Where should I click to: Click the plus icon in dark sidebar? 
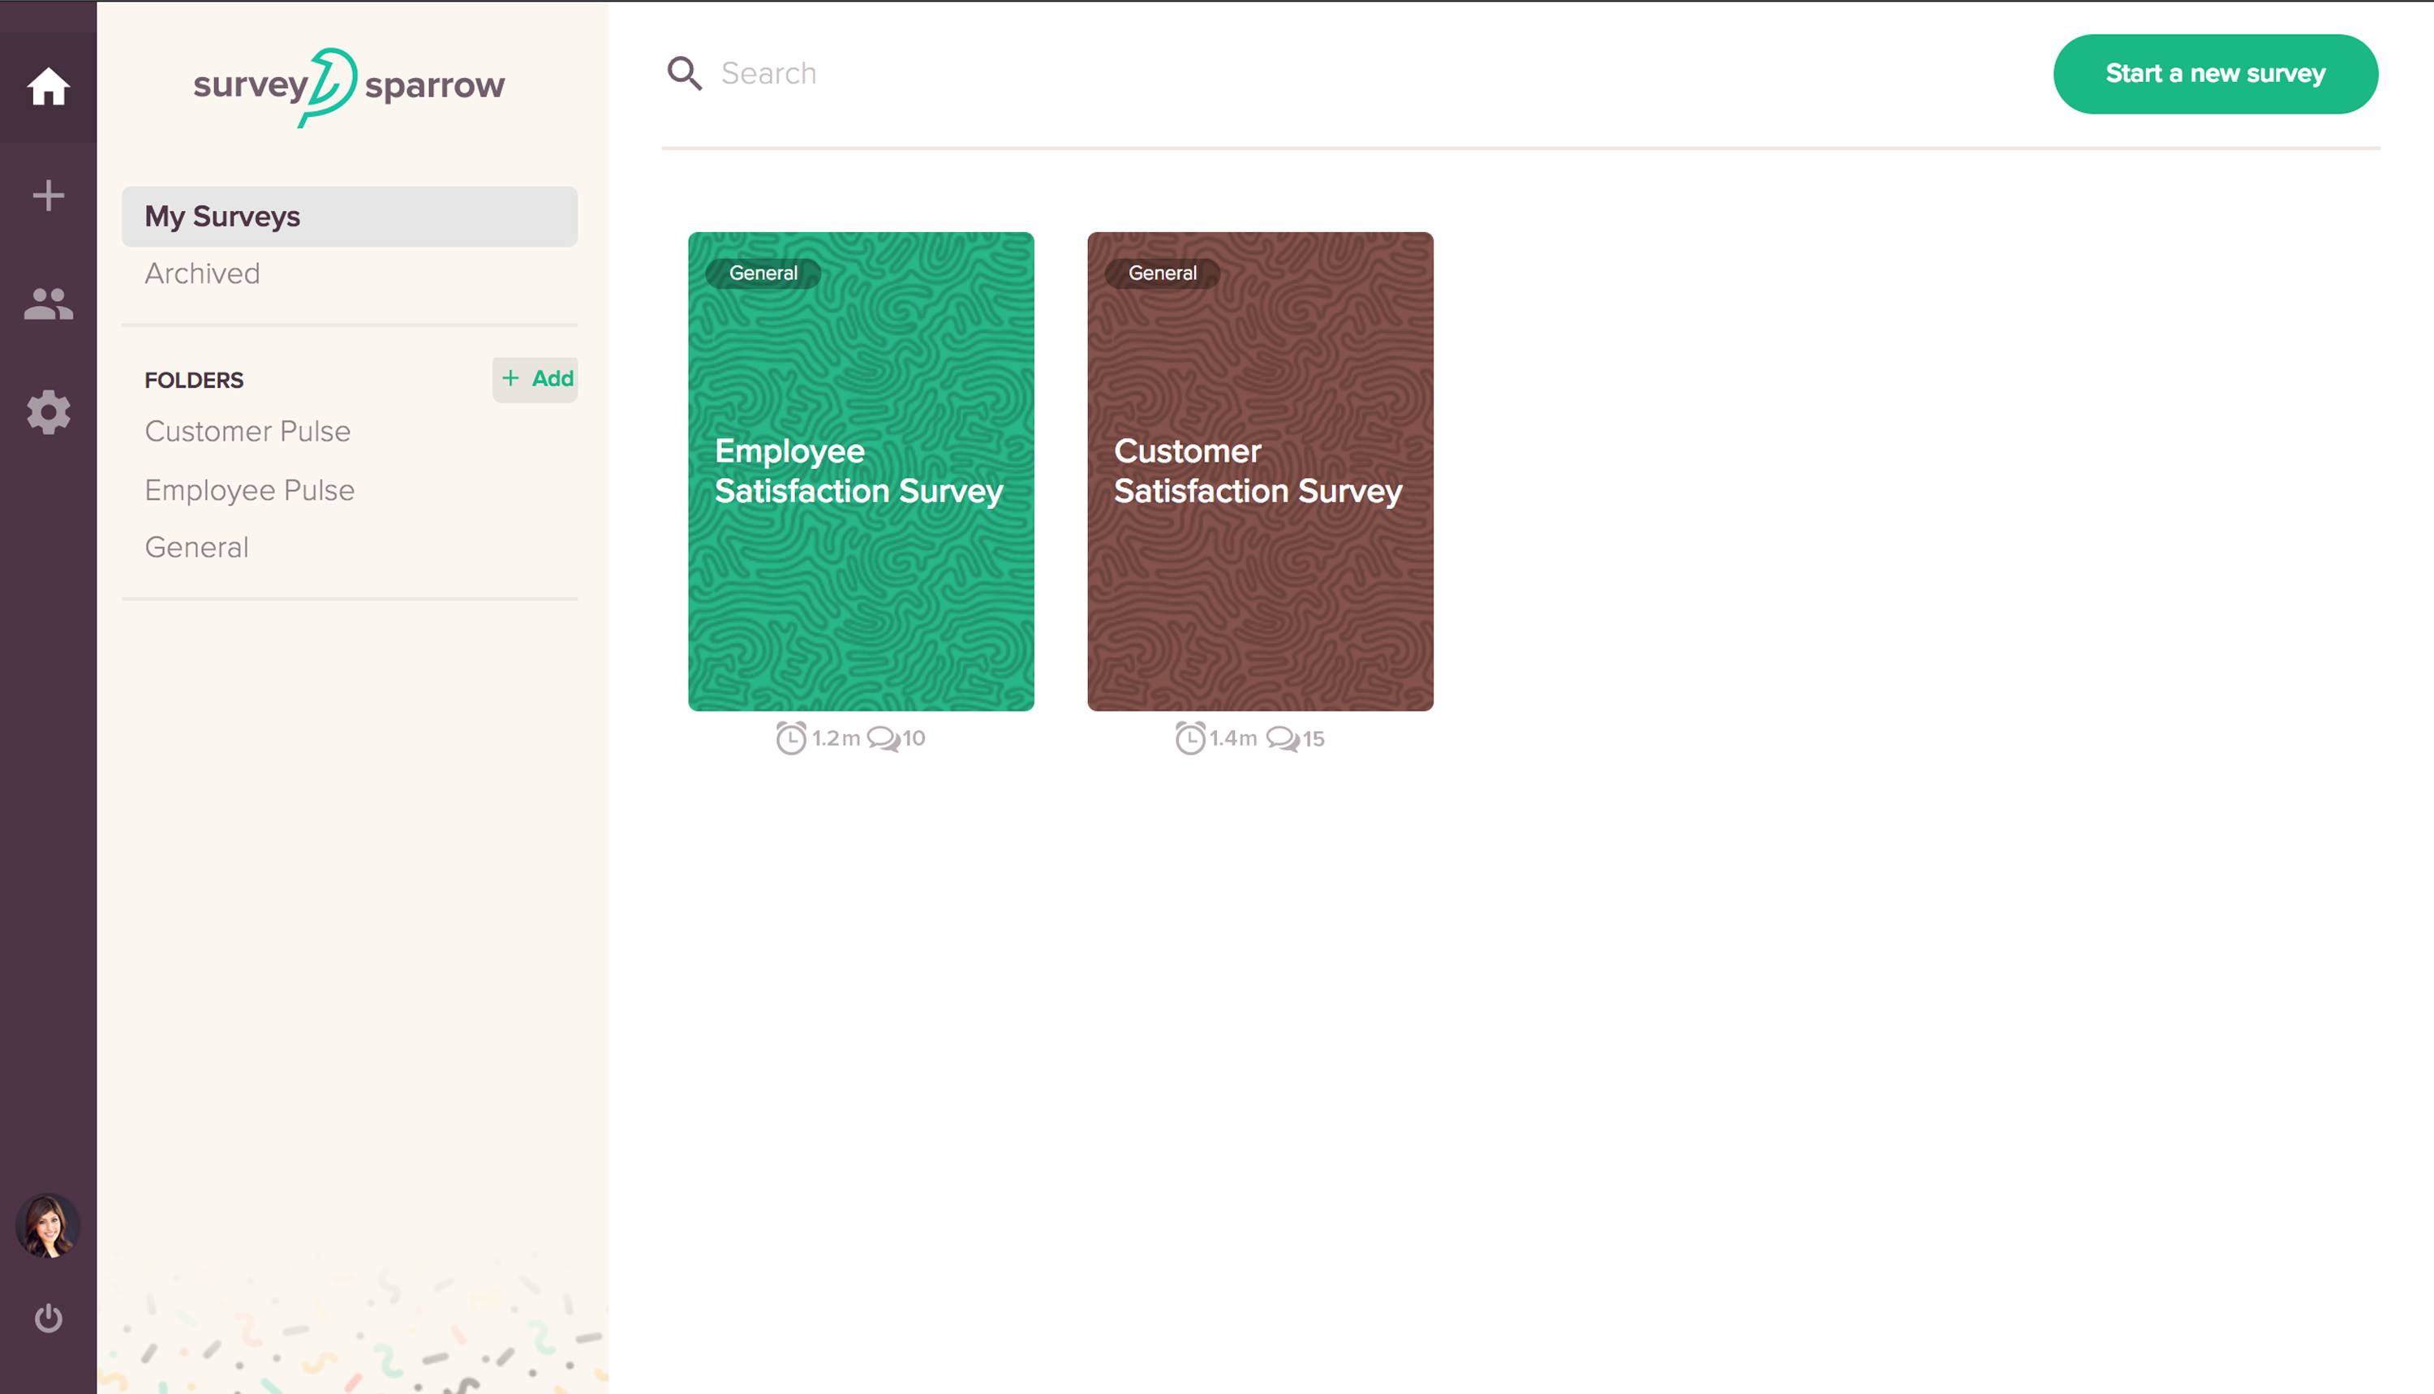tap(48, 196)
